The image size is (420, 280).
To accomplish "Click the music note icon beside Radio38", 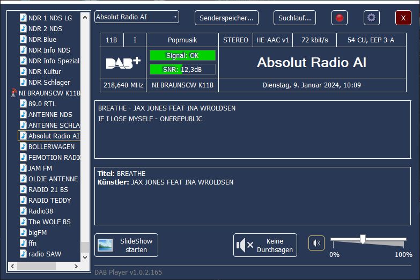I will [23, 211].
